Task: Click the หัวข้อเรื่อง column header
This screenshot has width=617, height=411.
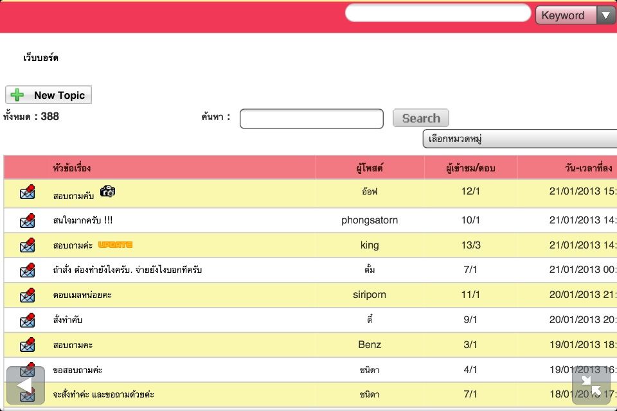Action: pyautogui.click(x=71, y=168)
